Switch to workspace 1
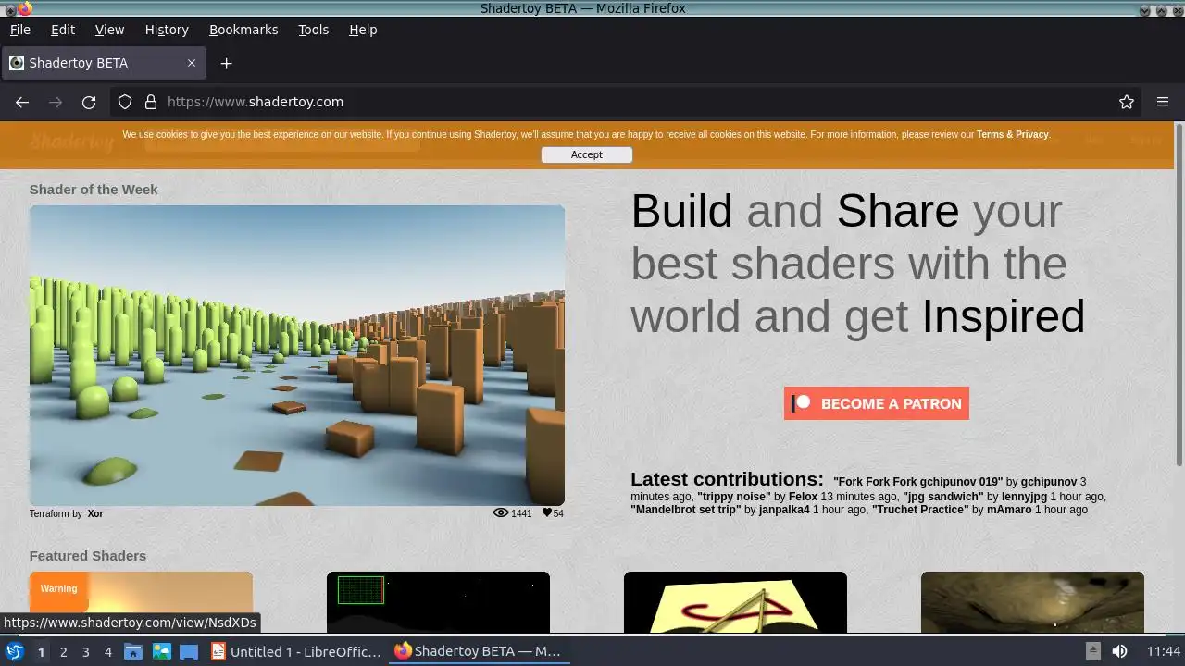The height and width of the screenshot is (666, 1185). coord(41,651)
